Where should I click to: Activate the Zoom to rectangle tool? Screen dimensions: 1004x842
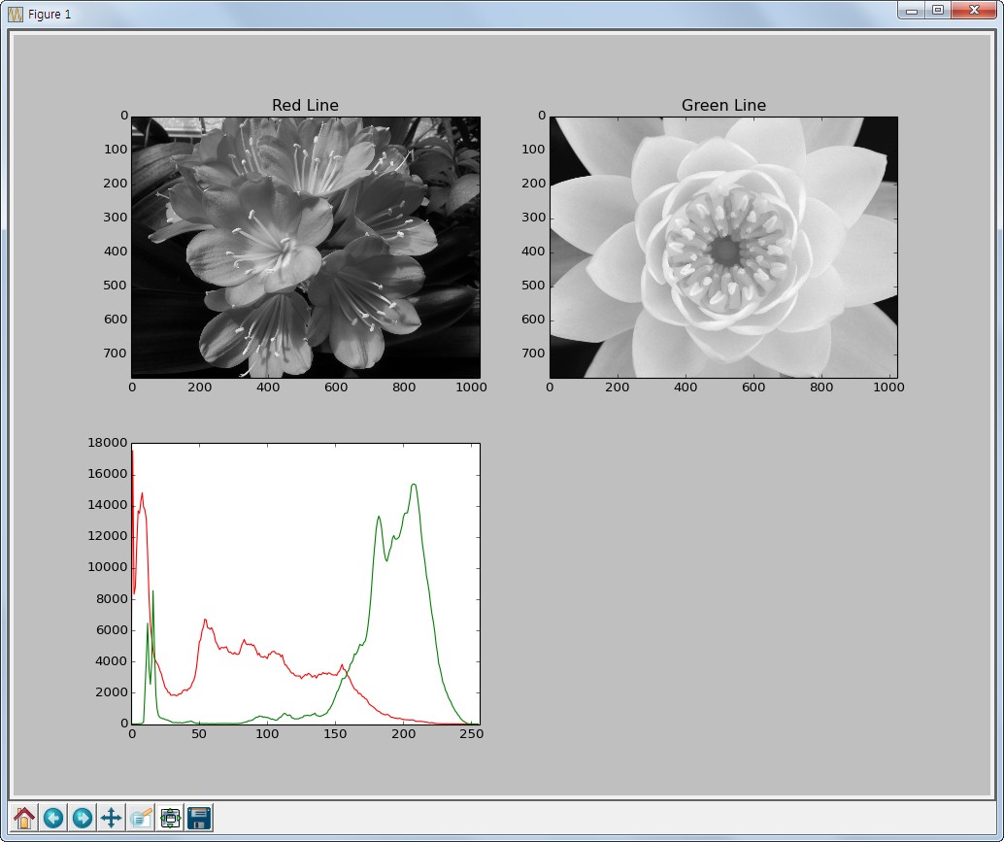(x=141, y=818)
